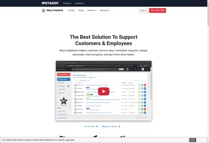Follow the Try for free link below video
This screenshot has height=143, width=209.
(x=90, y=126)
